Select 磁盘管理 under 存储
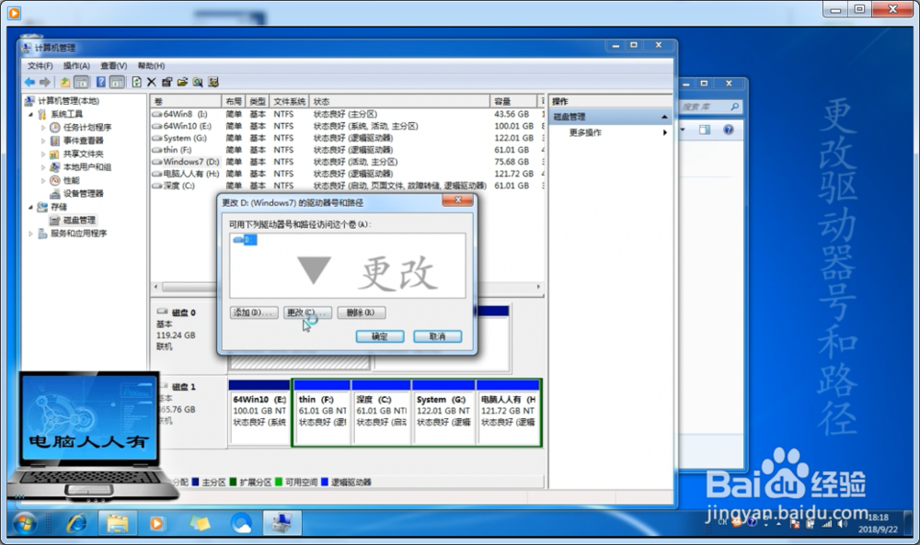Screen dimensions: 920x545 79,221
